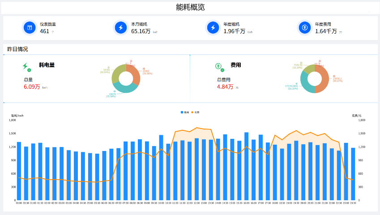Click the 本月能耗 lightning bolt icon

[x=121, y=28]
